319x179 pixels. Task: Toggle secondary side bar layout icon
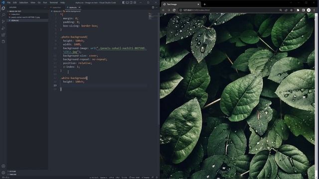pyautogui.click(x=131, y=2)
